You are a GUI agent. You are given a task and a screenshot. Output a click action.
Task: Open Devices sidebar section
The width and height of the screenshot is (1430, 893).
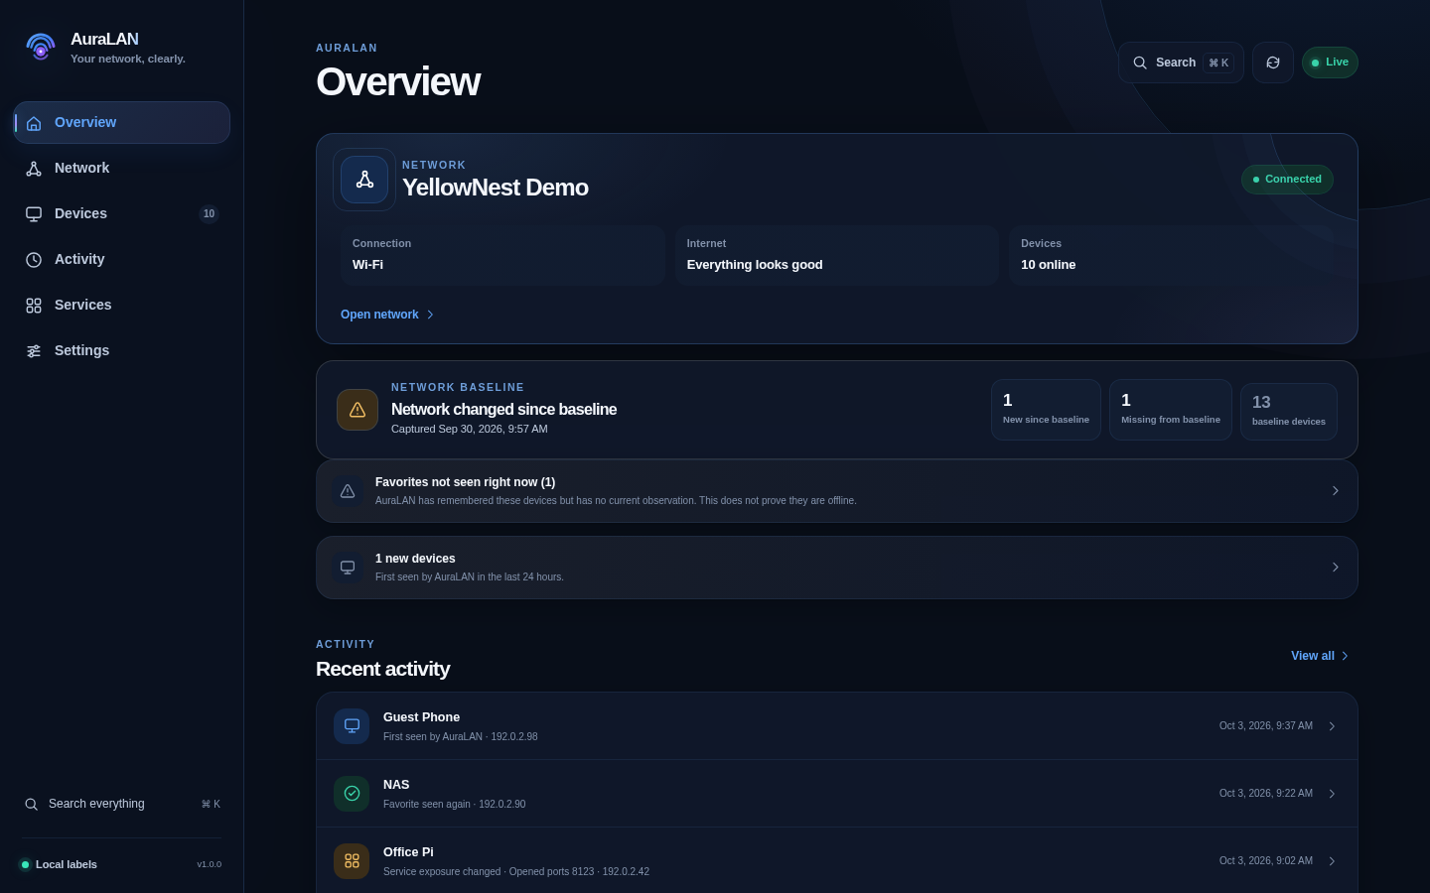[121, 213]
